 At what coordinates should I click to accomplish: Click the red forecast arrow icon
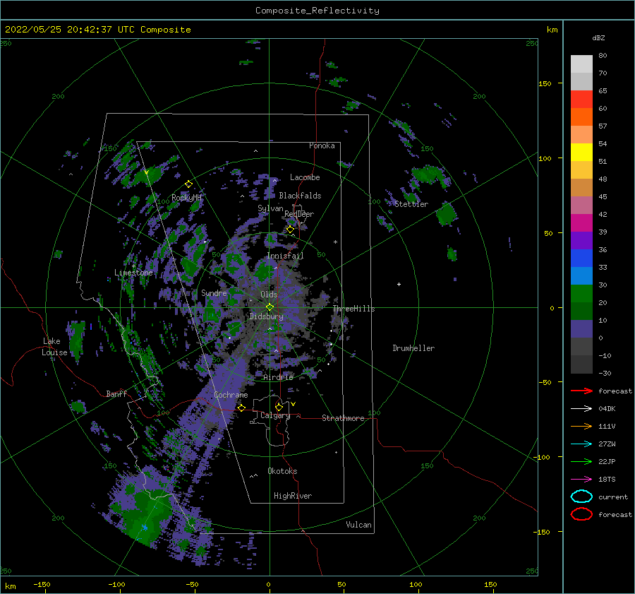pos(581,391)
